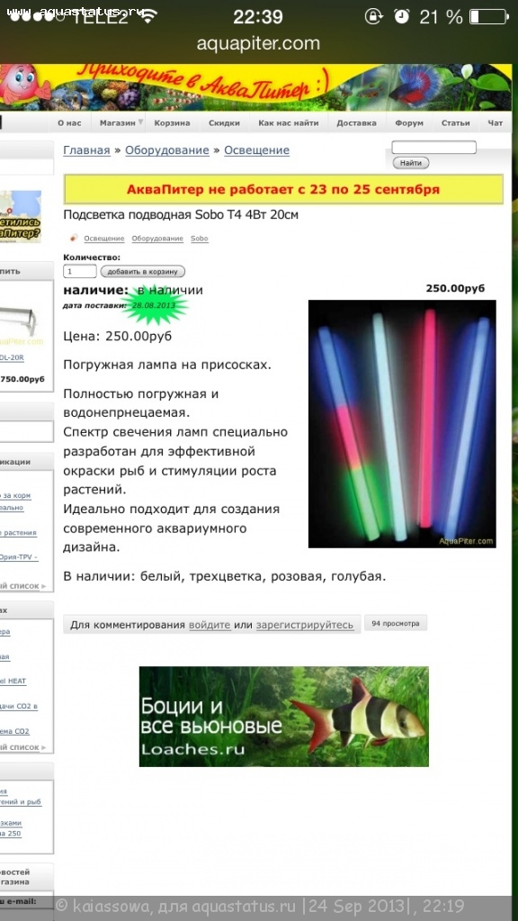Screen dimensions: 518x921
Task: Open the Магазин dropdown menu
Action: (121, 122)
